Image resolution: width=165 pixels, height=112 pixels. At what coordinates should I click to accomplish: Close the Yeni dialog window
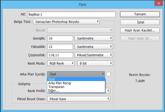pyautogui.click(x=159, y=3)
